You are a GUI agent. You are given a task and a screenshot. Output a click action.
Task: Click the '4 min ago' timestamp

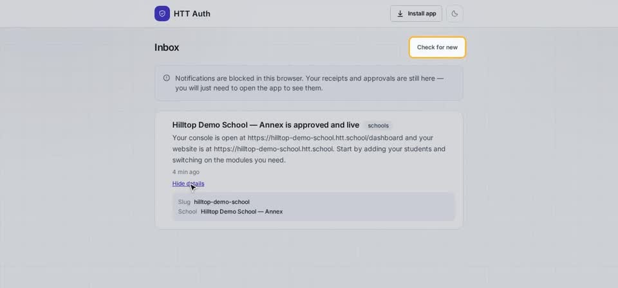coord(185,172)
